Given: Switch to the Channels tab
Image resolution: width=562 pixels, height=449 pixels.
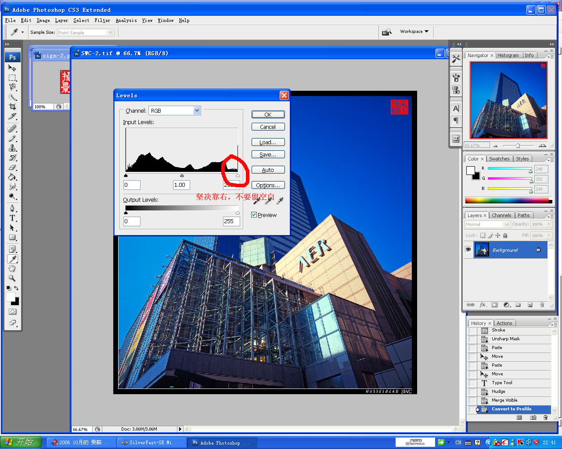Looking at the screenshot, I should (501, 215).
